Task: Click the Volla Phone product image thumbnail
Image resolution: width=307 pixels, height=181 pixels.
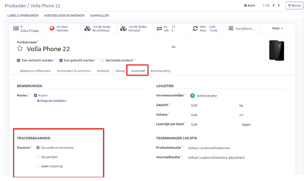Action: tap(276, 51)
